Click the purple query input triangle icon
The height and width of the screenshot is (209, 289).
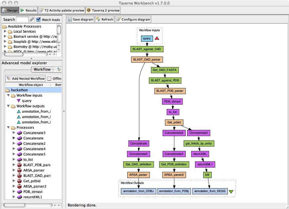click(x=19, y=101)
